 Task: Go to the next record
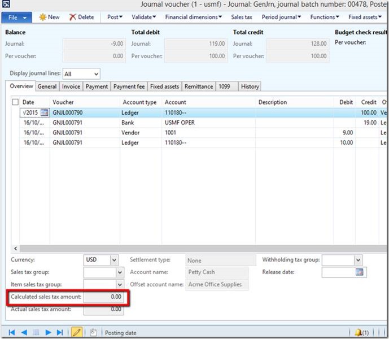coord(48,332)
